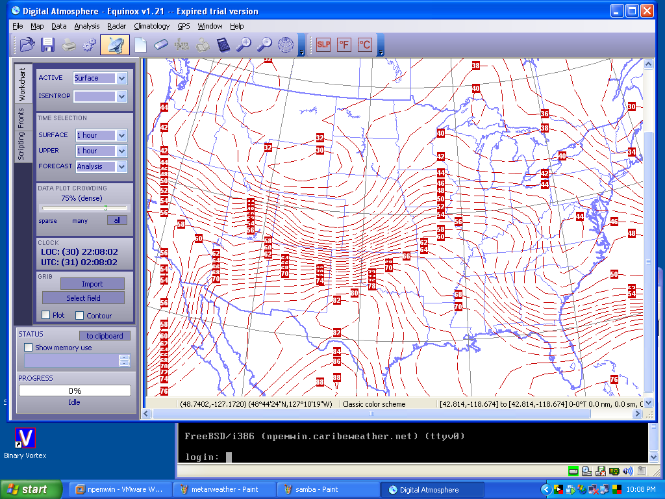Plot sea level pressure with SLP icon
665x499 pixels.
(x=323, y=45)
